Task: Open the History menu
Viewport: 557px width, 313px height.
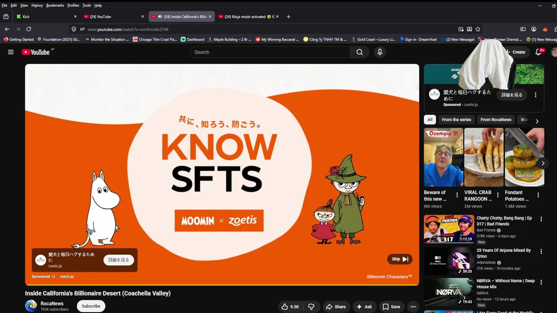Action: [x=37, y=5]
